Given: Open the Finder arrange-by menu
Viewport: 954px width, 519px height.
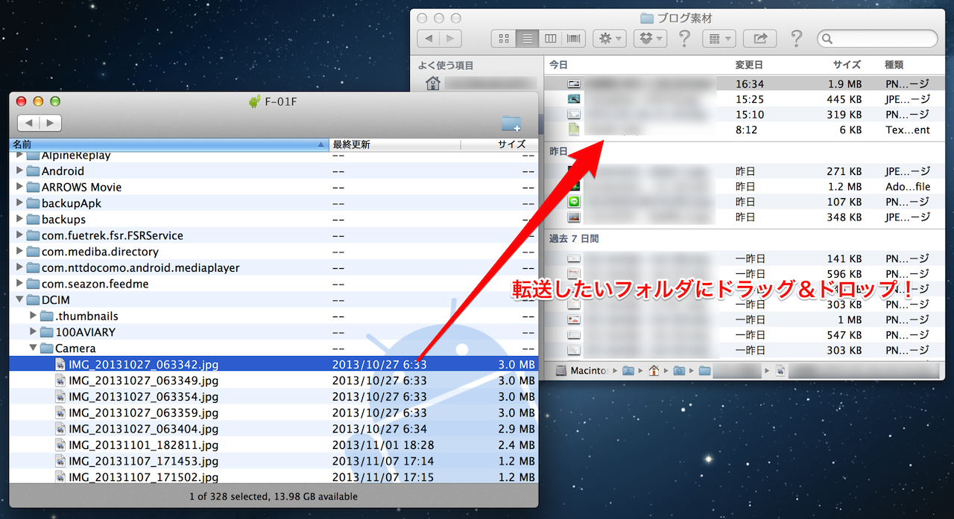Looking at the screenshot, I should point(719,39).
